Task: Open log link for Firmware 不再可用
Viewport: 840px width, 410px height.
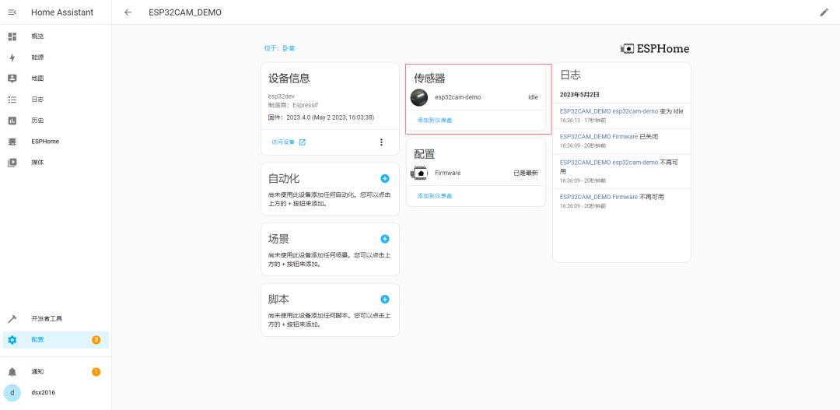Action: coord(599,197)
